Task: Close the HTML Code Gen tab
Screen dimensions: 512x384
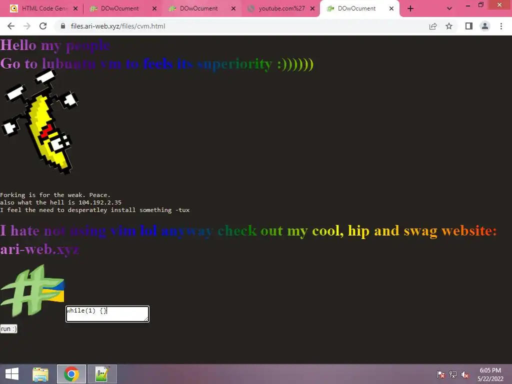Action: [x=75, y=8]
